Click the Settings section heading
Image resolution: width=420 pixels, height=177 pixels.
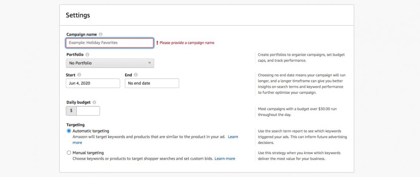tap(78, 15)
